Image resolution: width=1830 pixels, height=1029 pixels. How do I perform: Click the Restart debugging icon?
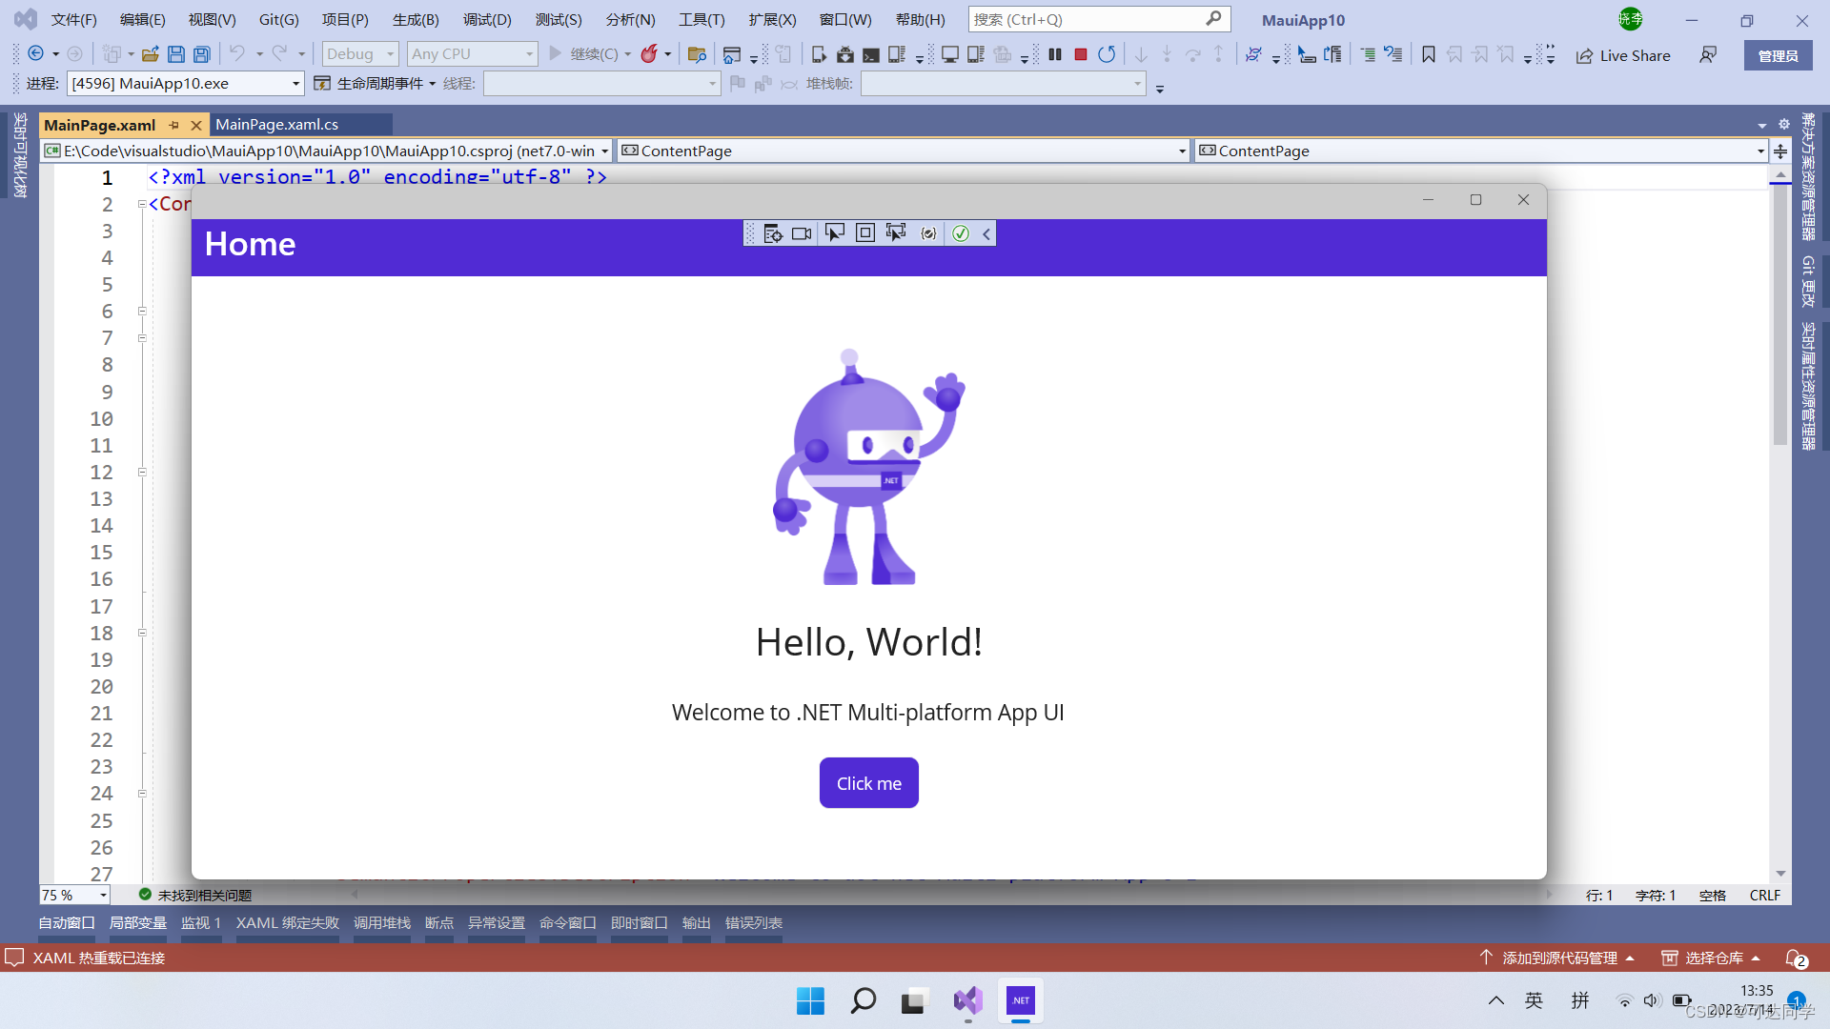pos(1107,54)
